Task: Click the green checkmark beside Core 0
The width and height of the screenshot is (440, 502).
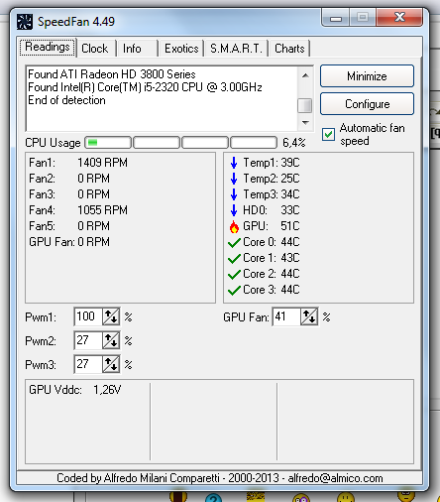Action: click(x=234, y=243)
